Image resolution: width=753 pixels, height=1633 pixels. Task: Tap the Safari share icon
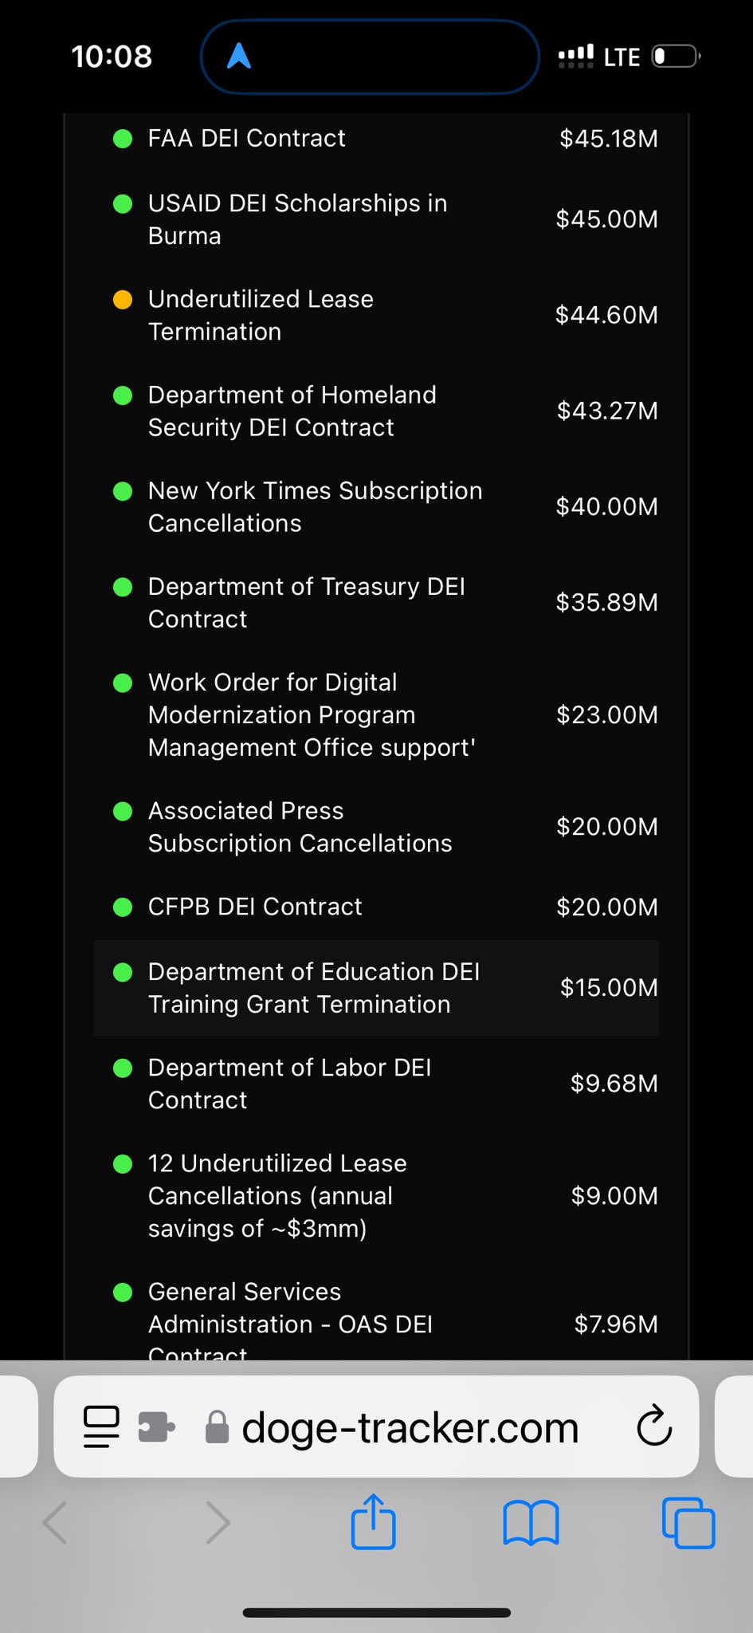pyautogui.click(x=373, y=1522)
